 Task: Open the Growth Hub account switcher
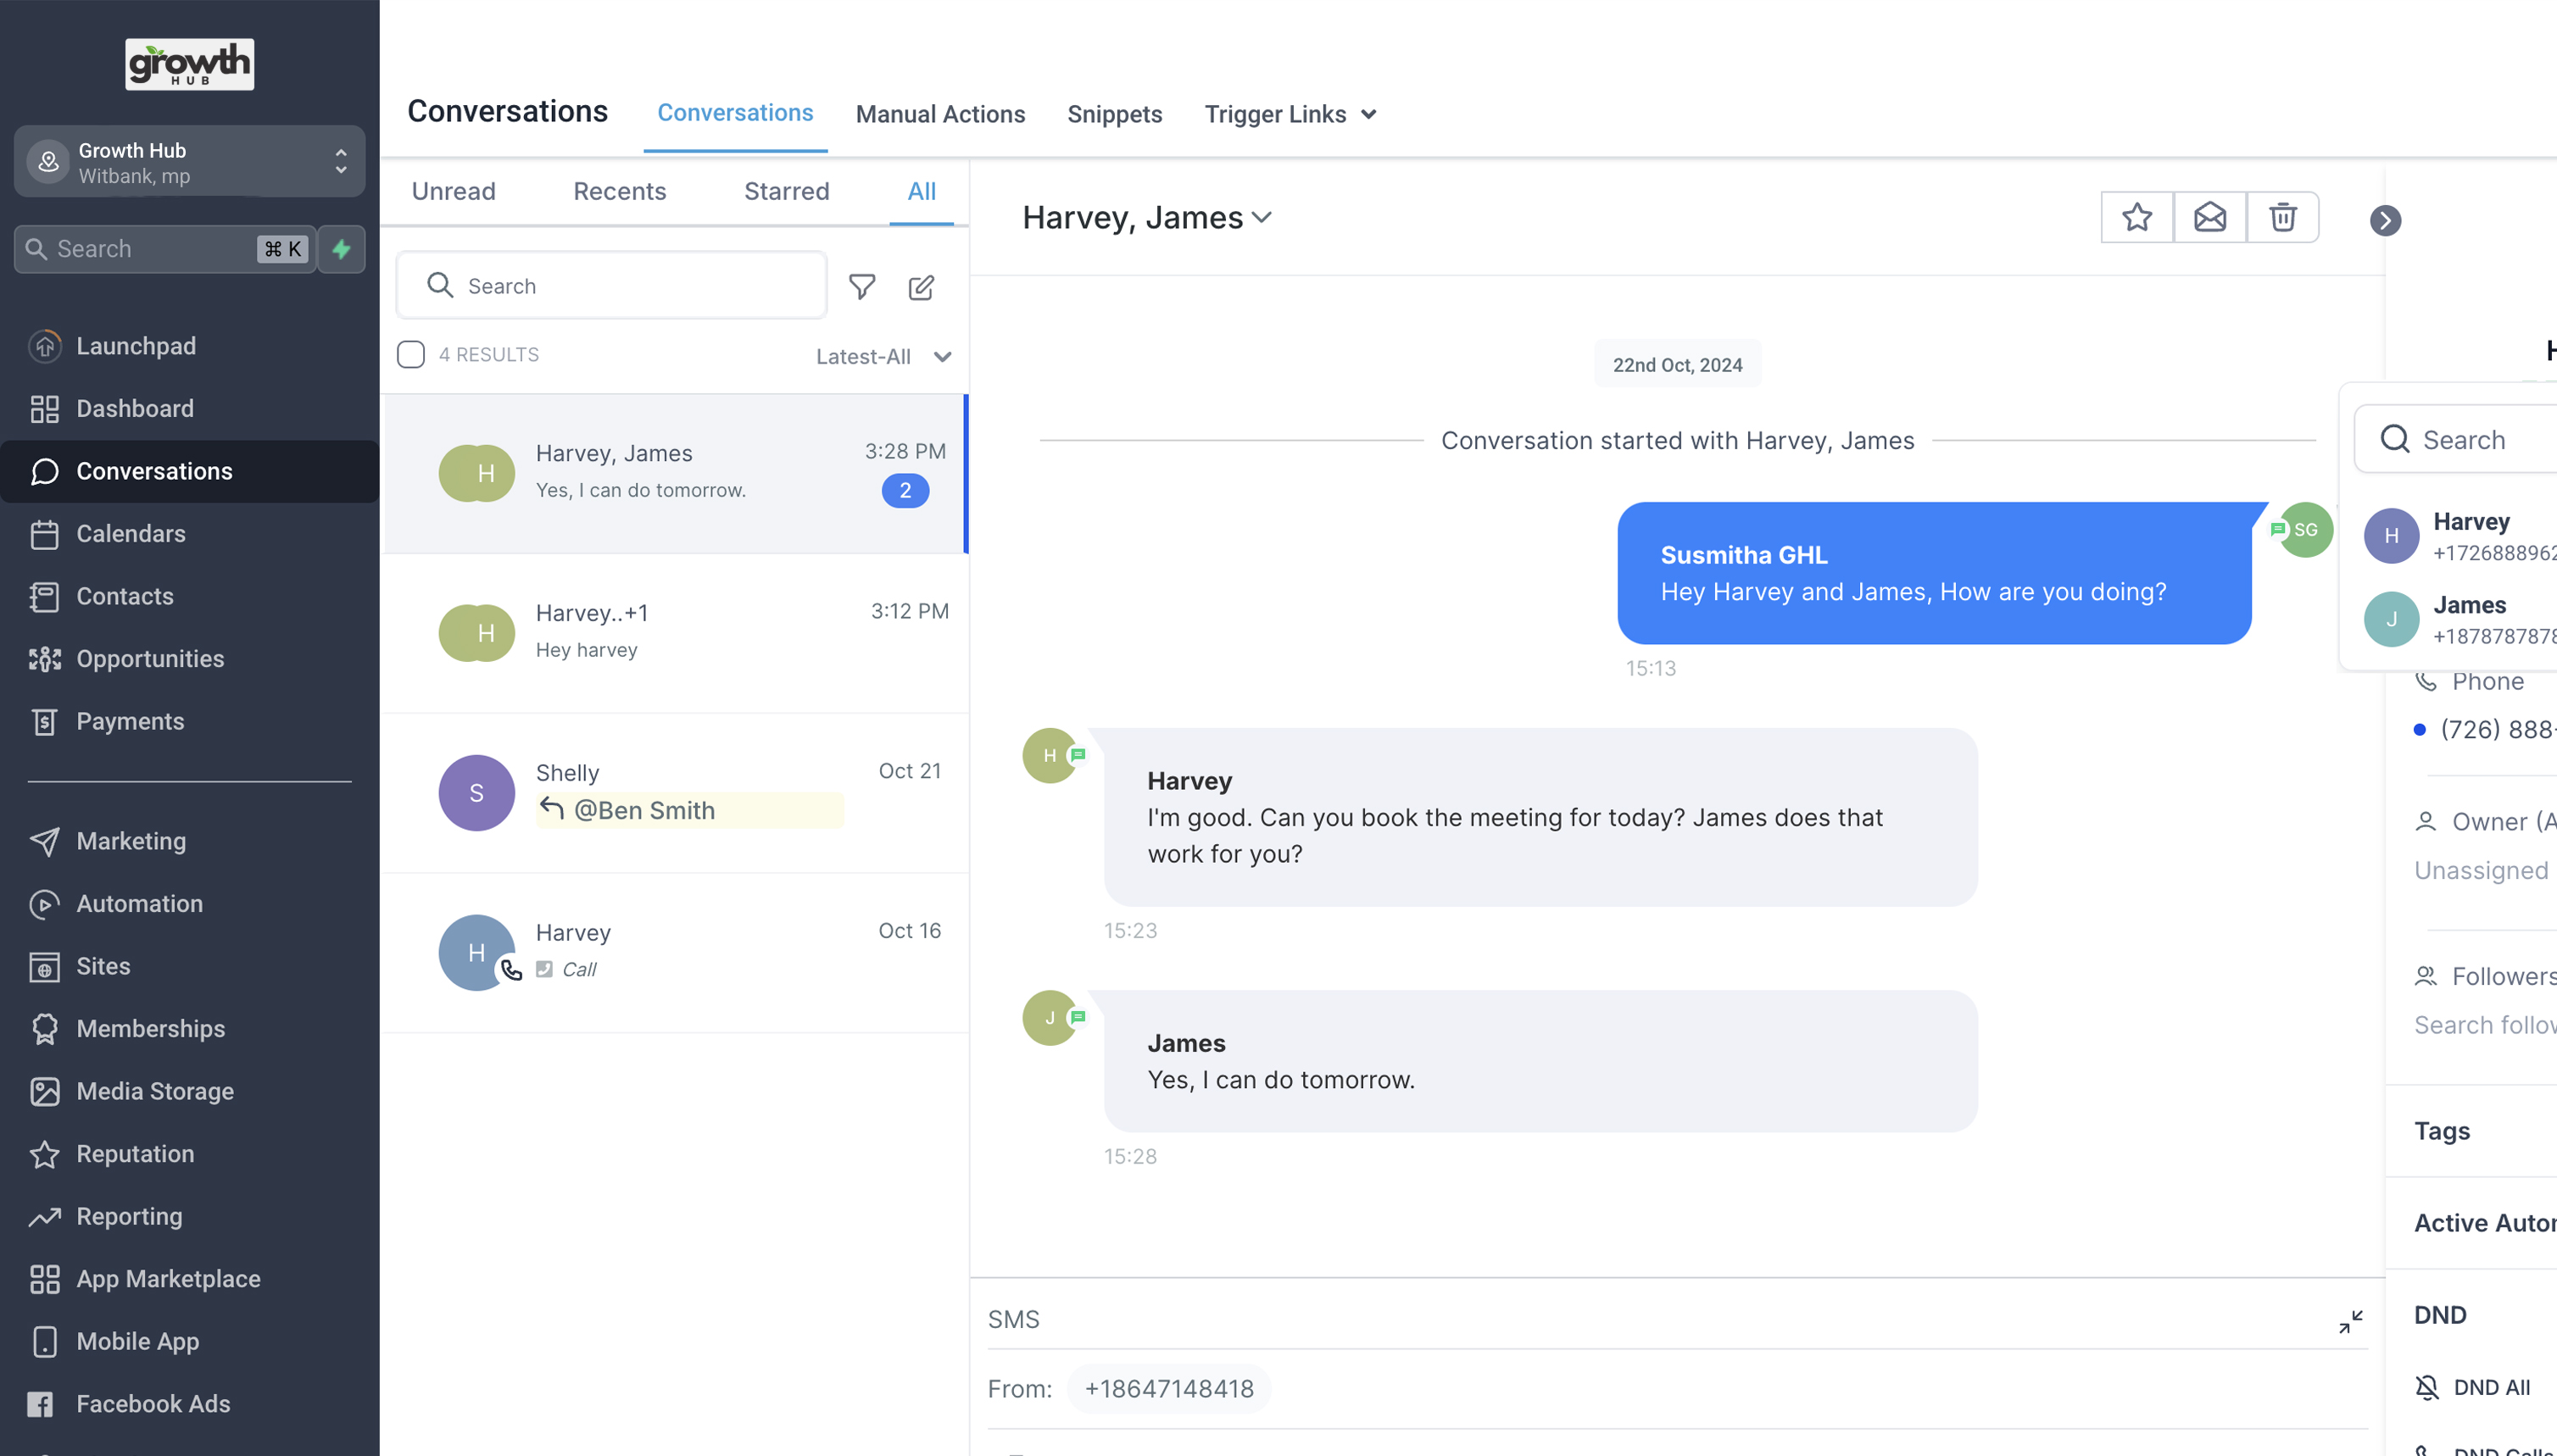coord(190,162)
